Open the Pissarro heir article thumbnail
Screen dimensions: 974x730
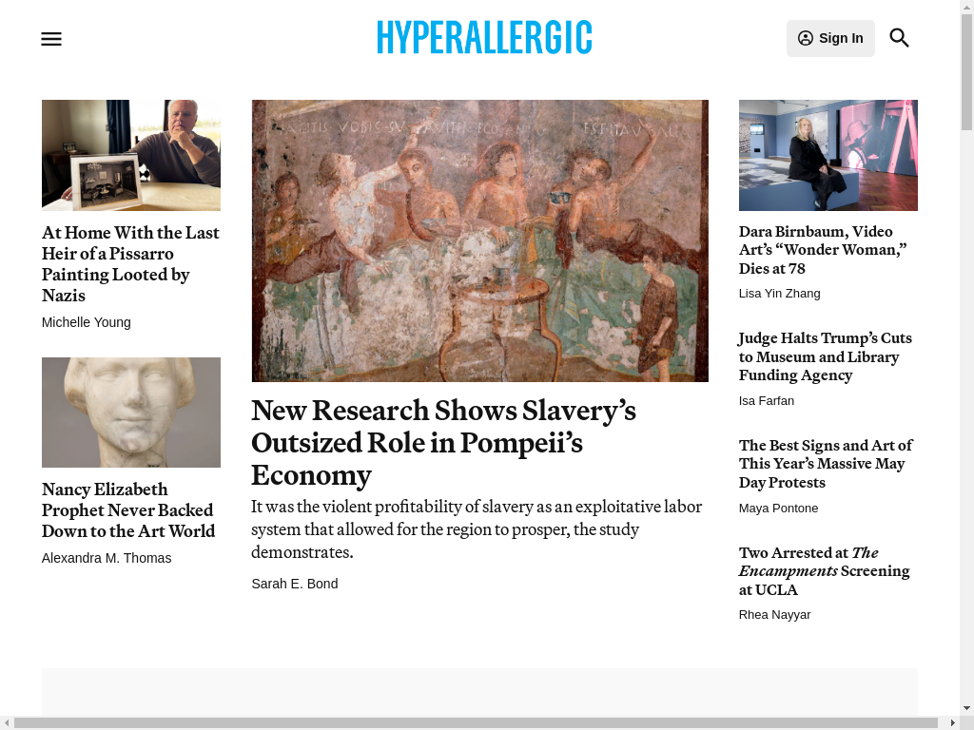click(x=131, y=155)
